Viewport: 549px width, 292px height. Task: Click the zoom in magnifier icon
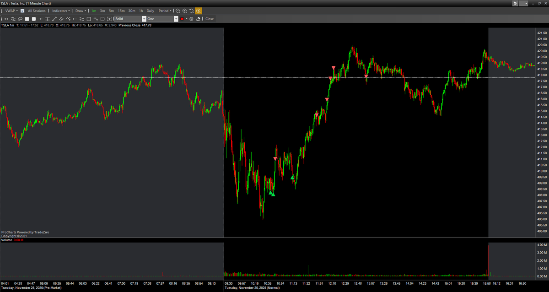(x=184, y=11)
